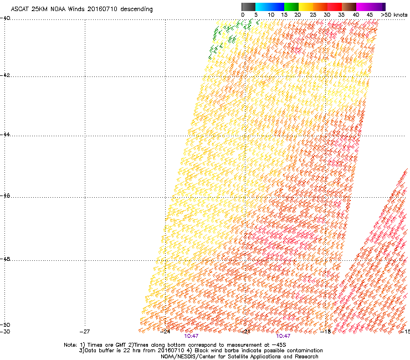Click the NOAA/NESDIS credit line
The width and height of the screenshot is (410, 360).
tap(239, 357)
